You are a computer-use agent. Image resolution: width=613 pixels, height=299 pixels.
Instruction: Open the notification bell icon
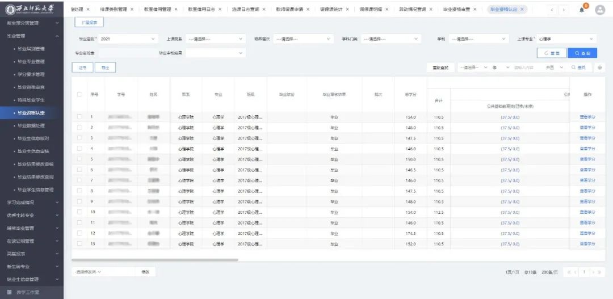tap(582, 10)
